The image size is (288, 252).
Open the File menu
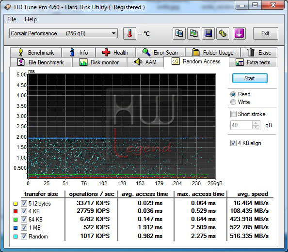point(12,19)
